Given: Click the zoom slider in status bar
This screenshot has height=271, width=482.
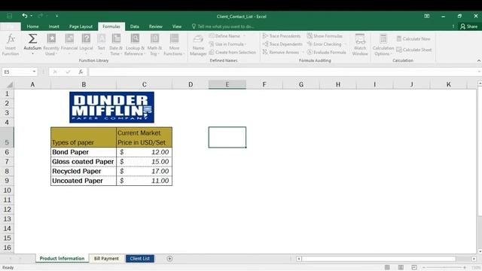Looking at the screenshot, I should click(444, 268).
